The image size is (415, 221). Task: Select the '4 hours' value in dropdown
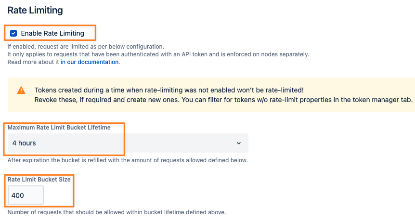pos(24,143)
